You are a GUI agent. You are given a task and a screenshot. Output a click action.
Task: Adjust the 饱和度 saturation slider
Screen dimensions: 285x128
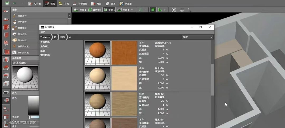click(30, 117)
